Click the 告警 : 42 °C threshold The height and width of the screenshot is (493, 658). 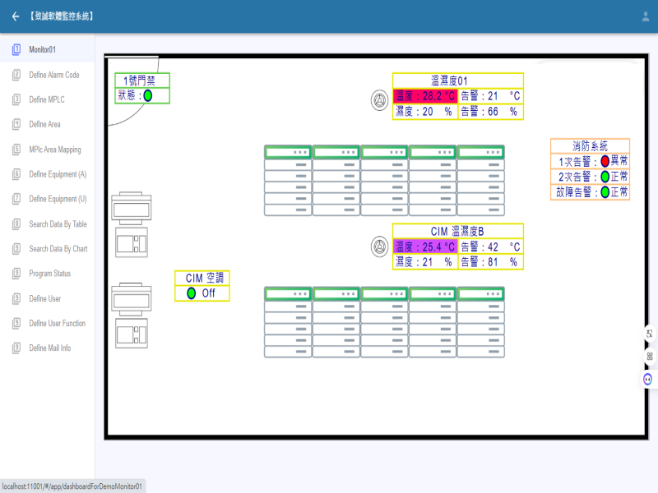(490, 246)
